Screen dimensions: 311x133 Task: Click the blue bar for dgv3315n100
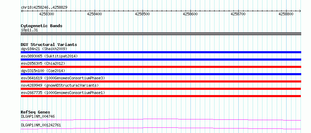tap(161, 74)
